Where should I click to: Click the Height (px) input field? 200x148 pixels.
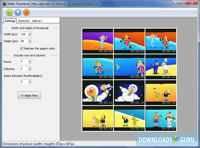24,41
